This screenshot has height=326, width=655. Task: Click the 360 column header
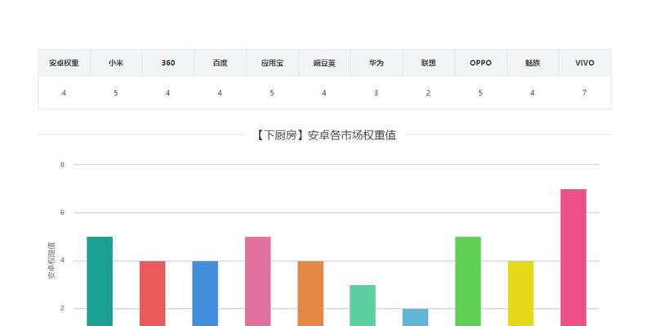[x=168, y=63]
